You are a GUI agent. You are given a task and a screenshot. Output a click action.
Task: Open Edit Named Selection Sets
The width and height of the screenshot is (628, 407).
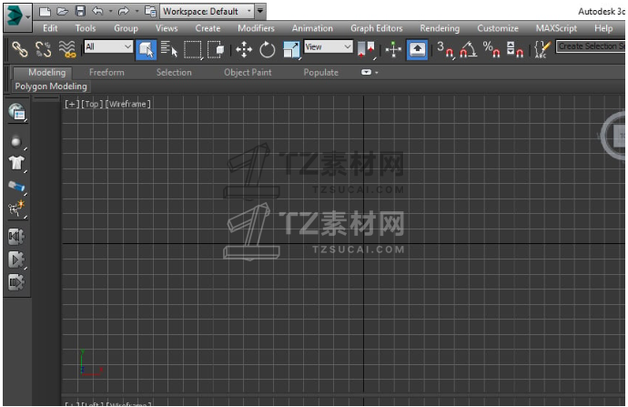542,50
